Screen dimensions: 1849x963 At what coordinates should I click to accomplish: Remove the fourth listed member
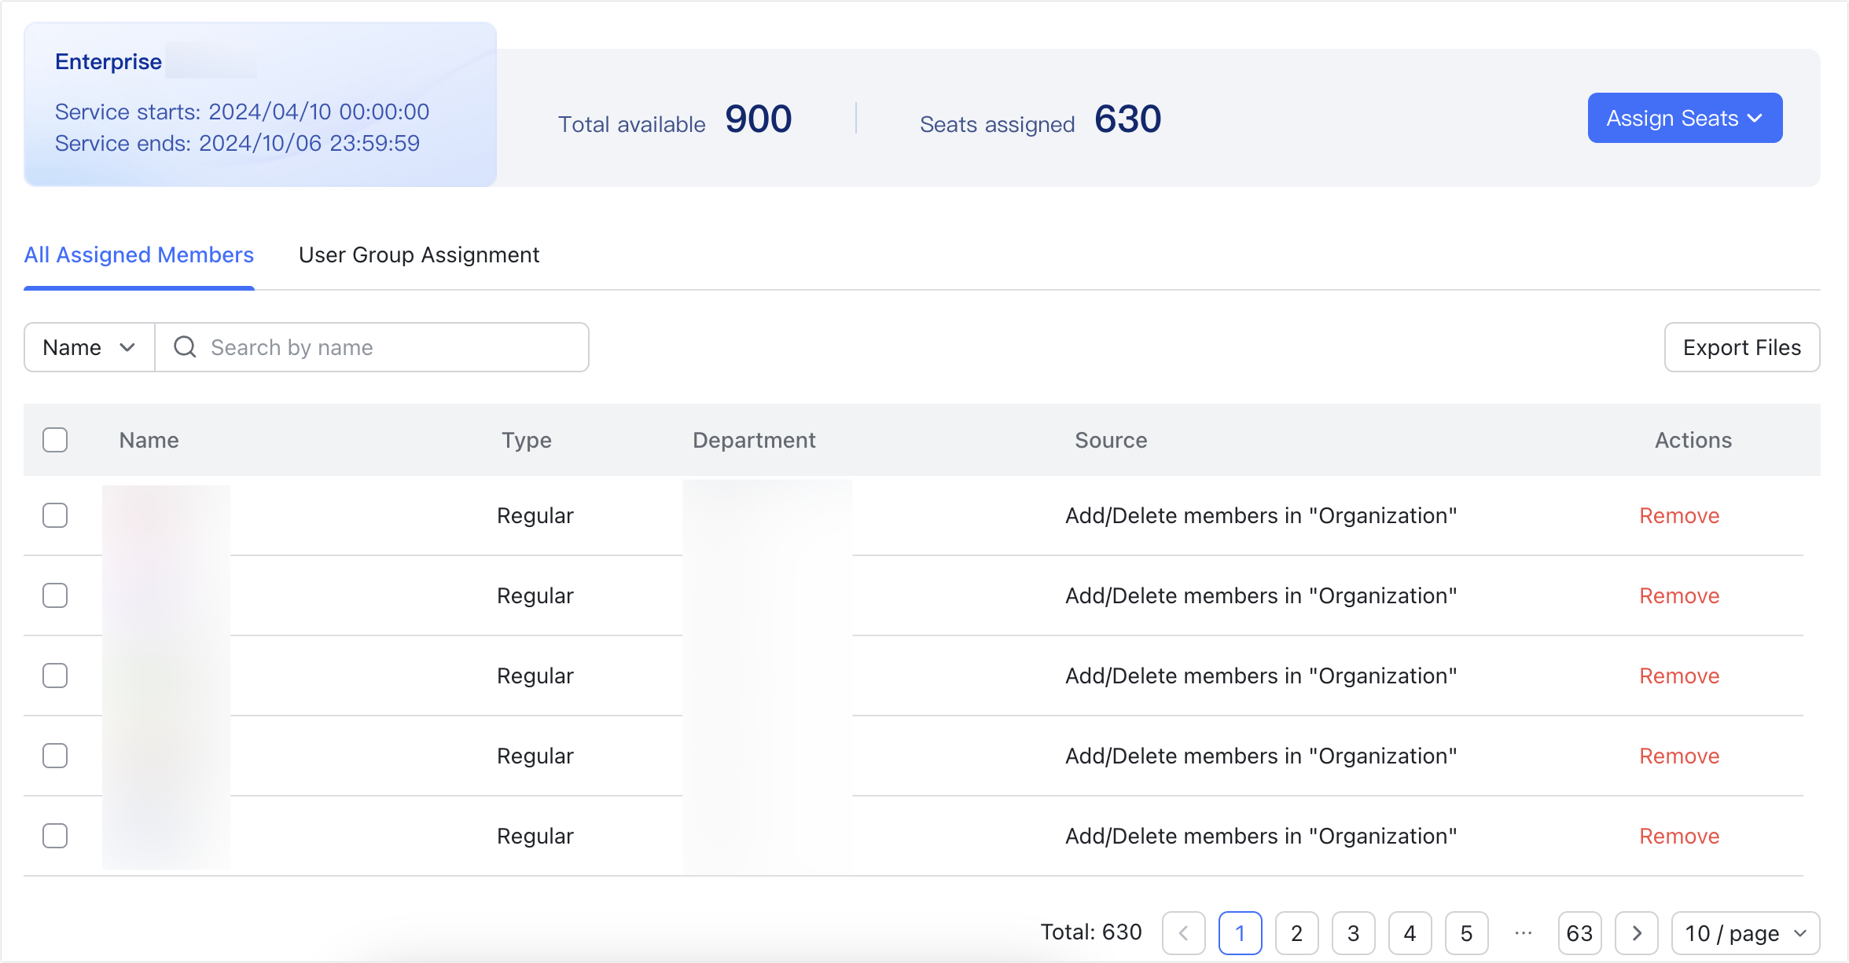tap(1679, 756)
